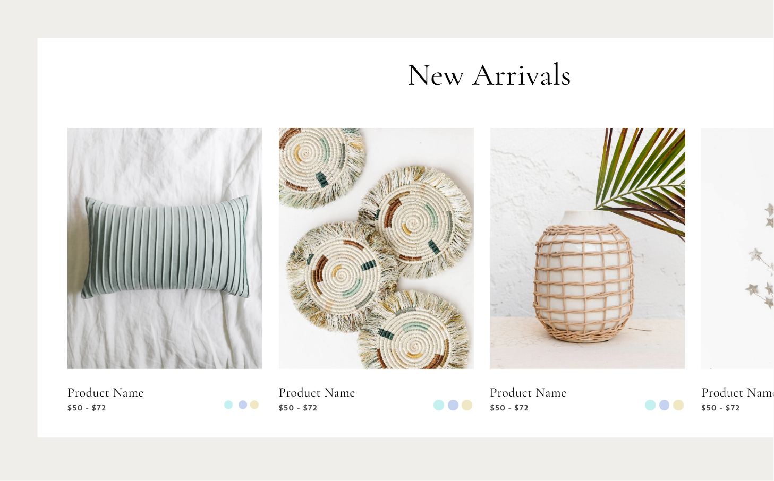Open the partially visible fourth product image
This screenshot has width=774, height=481.
(737, 248)
